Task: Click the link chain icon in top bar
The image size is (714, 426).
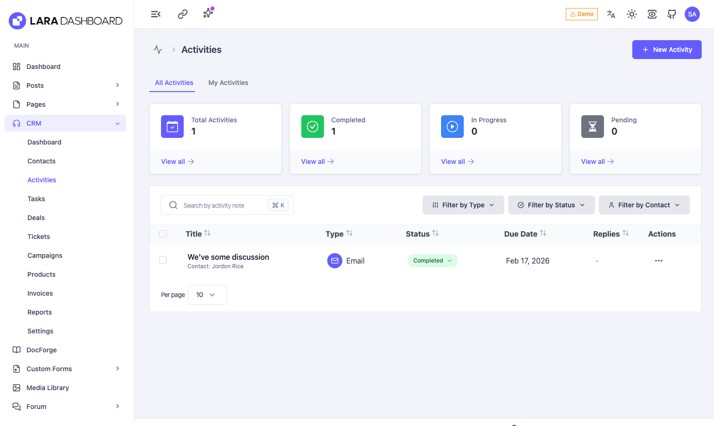Action: (x=183, y=14)
